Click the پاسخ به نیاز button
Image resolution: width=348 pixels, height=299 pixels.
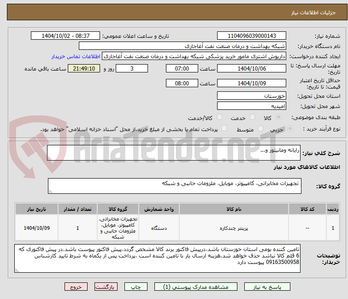click(x=267, y=287)
